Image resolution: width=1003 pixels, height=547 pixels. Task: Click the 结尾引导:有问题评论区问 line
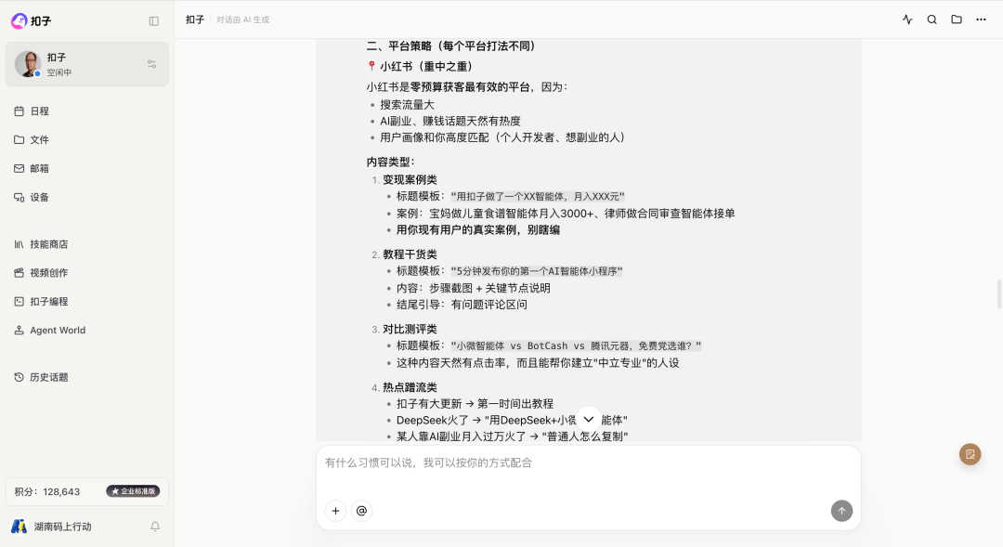click(462, 305)
